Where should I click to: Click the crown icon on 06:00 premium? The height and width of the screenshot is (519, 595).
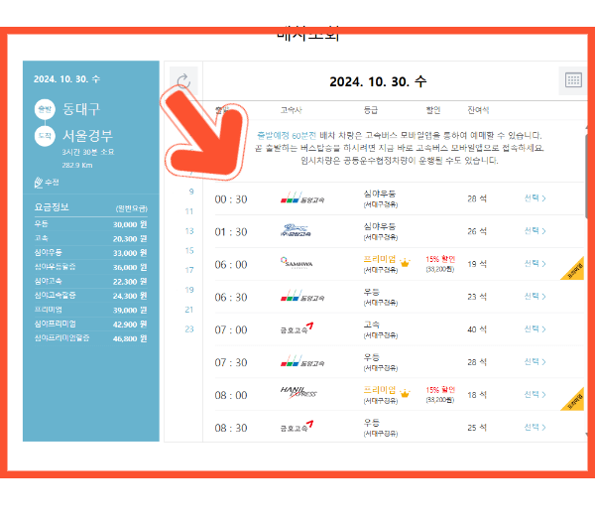(x=405, y=262)
